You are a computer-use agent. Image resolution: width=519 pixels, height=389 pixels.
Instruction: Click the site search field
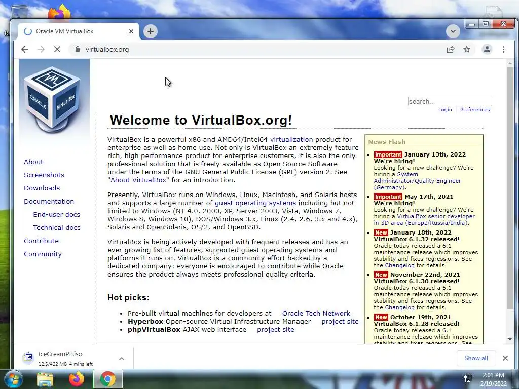[450, 101]
